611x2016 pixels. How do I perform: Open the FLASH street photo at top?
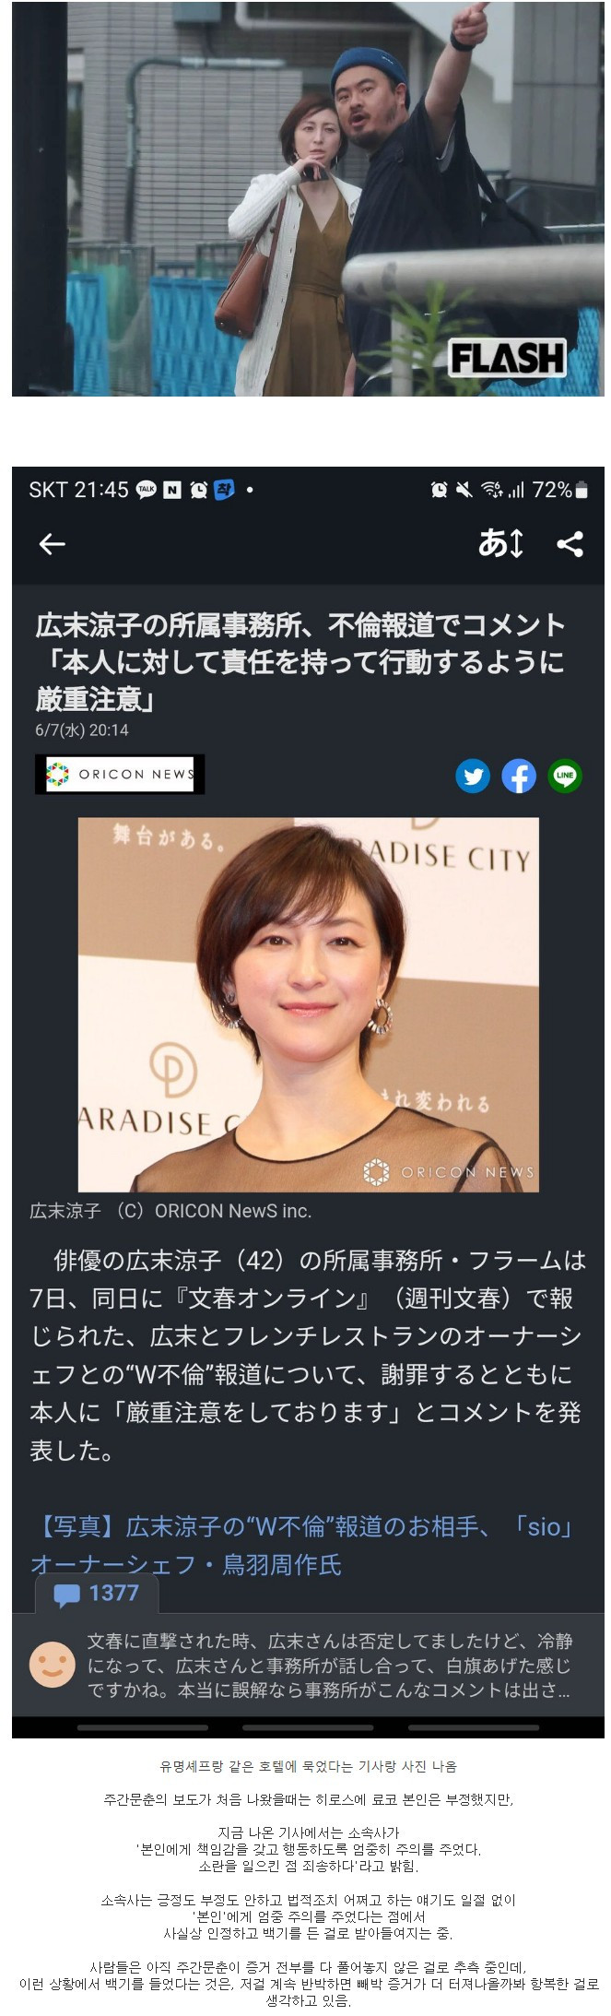point(308,198)
